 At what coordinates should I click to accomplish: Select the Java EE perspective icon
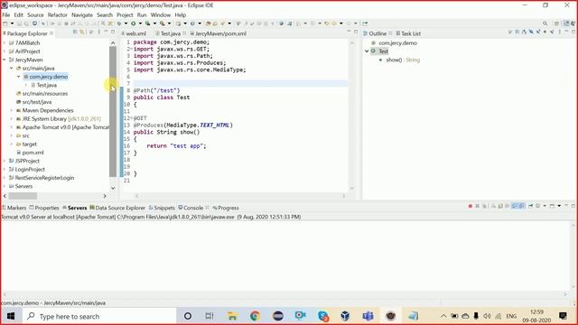(x=566, y=23)
